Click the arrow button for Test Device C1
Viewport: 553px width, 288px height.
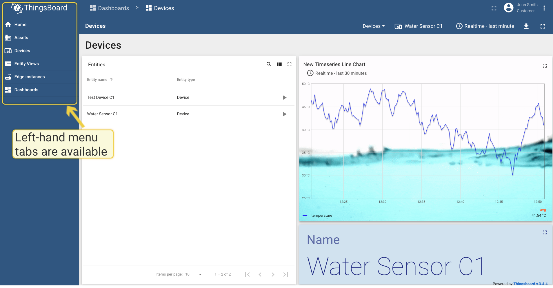tap(284, 98)
